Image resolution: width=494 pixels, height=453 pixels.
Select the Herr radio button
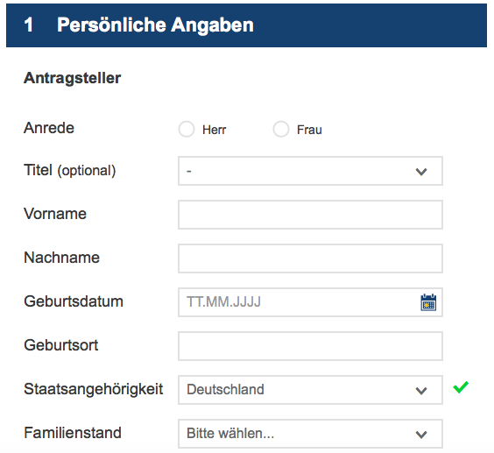pos(187,130)
